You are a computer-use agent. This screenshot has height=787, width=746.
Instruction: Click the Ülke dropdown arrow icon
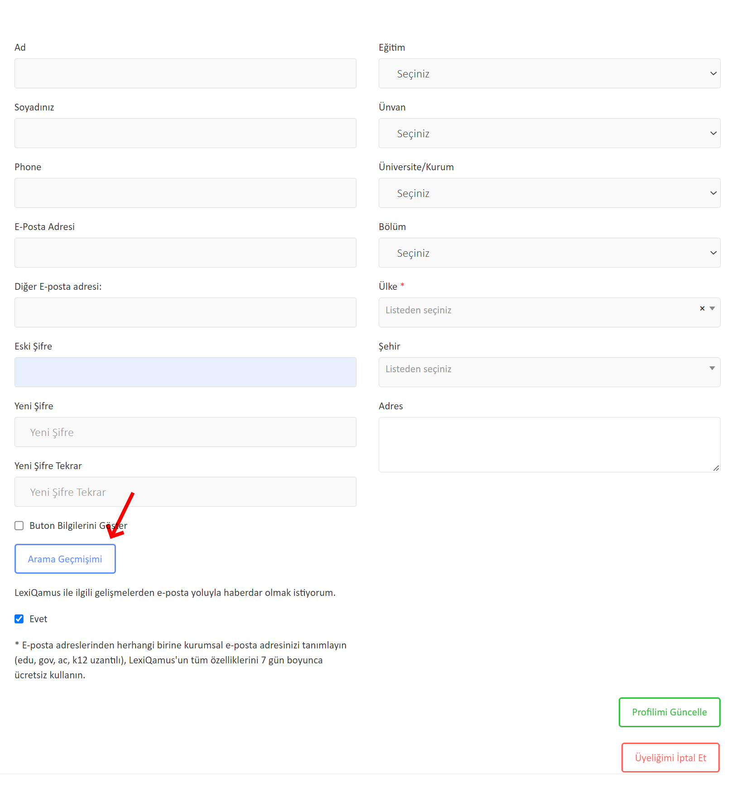(x=712, y=308)
